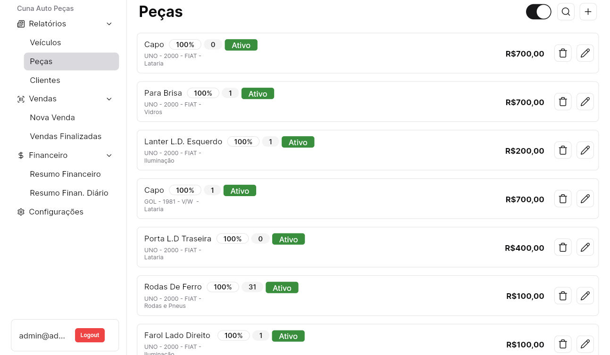610x355 pixels.
Task: Edit the GOL 1981 Capo part
Action: point(585,199)
